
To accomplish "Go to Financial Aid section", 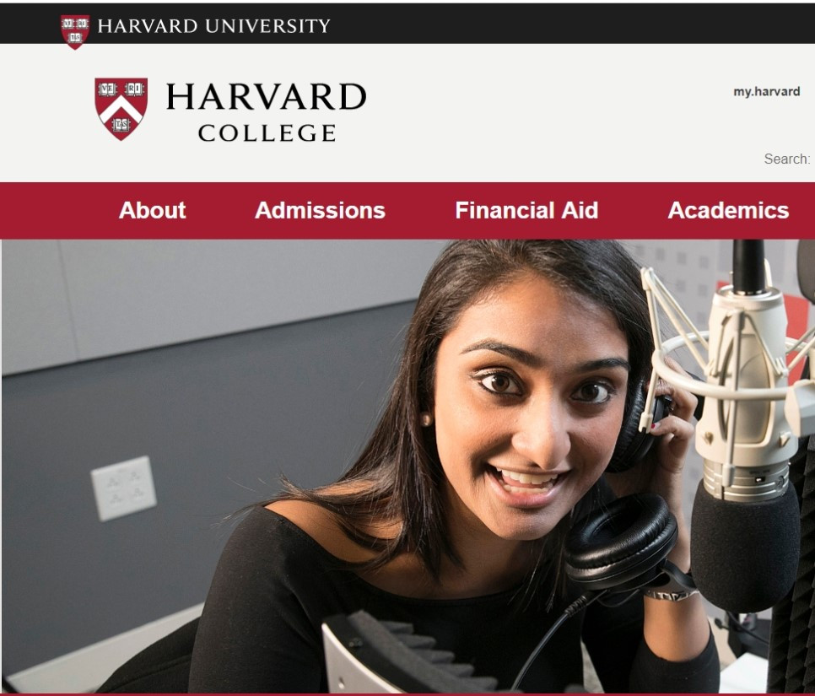I will [526, 211].
